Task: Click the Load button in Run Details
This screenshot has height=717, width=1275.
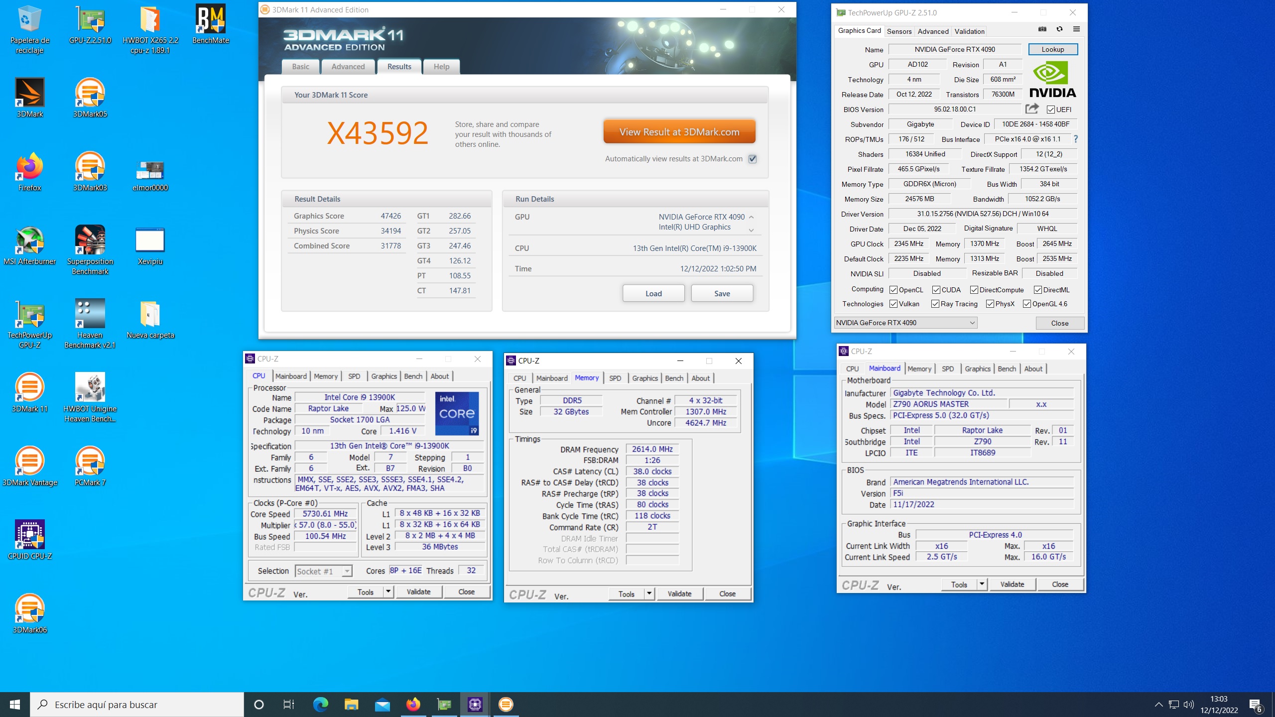Action: (653, 293)
